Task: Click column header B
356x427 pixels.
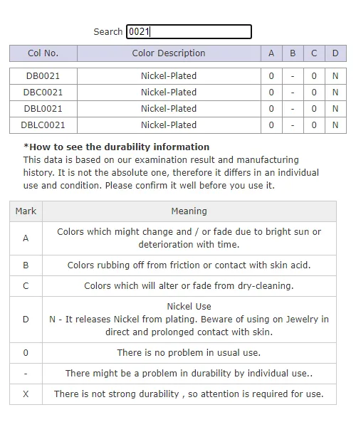Action: [x=293, y=53]
